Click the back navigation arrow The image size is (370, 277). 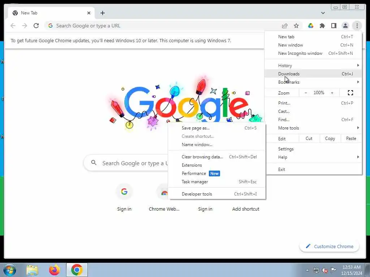(13, 26)
